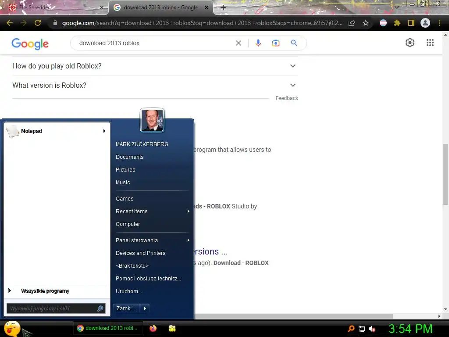Click the striped extension icon beside the star
This screenshot has height=337, width=449.
click(383, 23)
